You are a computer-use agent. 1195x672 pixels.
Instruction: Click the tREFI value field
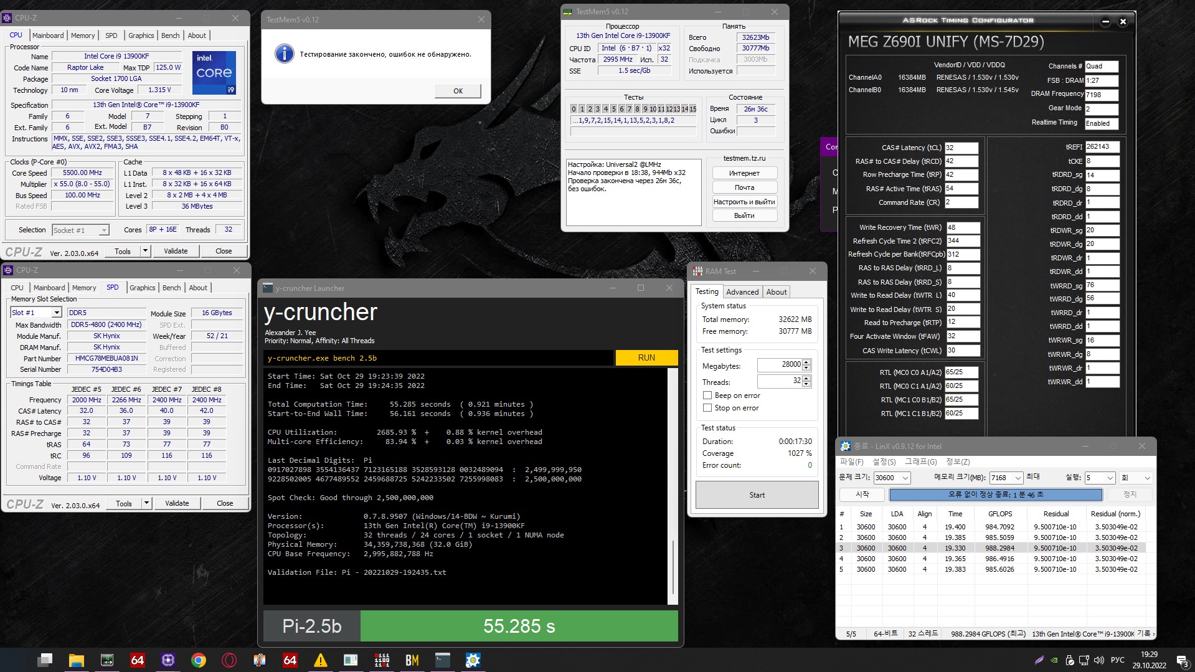[x=1102, y=147]
